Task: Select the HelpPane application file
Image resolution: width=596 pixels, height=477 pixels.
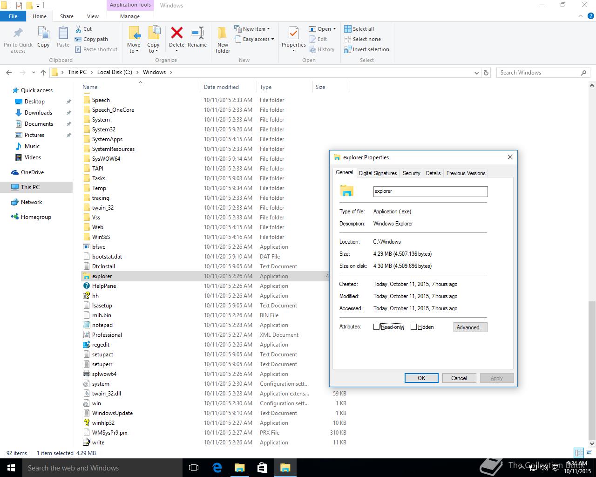Action: [x=104, y=286]
